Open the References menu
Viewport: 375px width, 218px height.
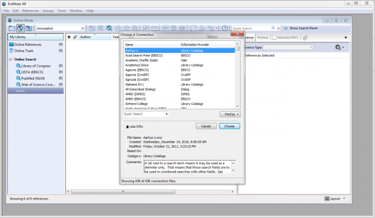[30, 11]
